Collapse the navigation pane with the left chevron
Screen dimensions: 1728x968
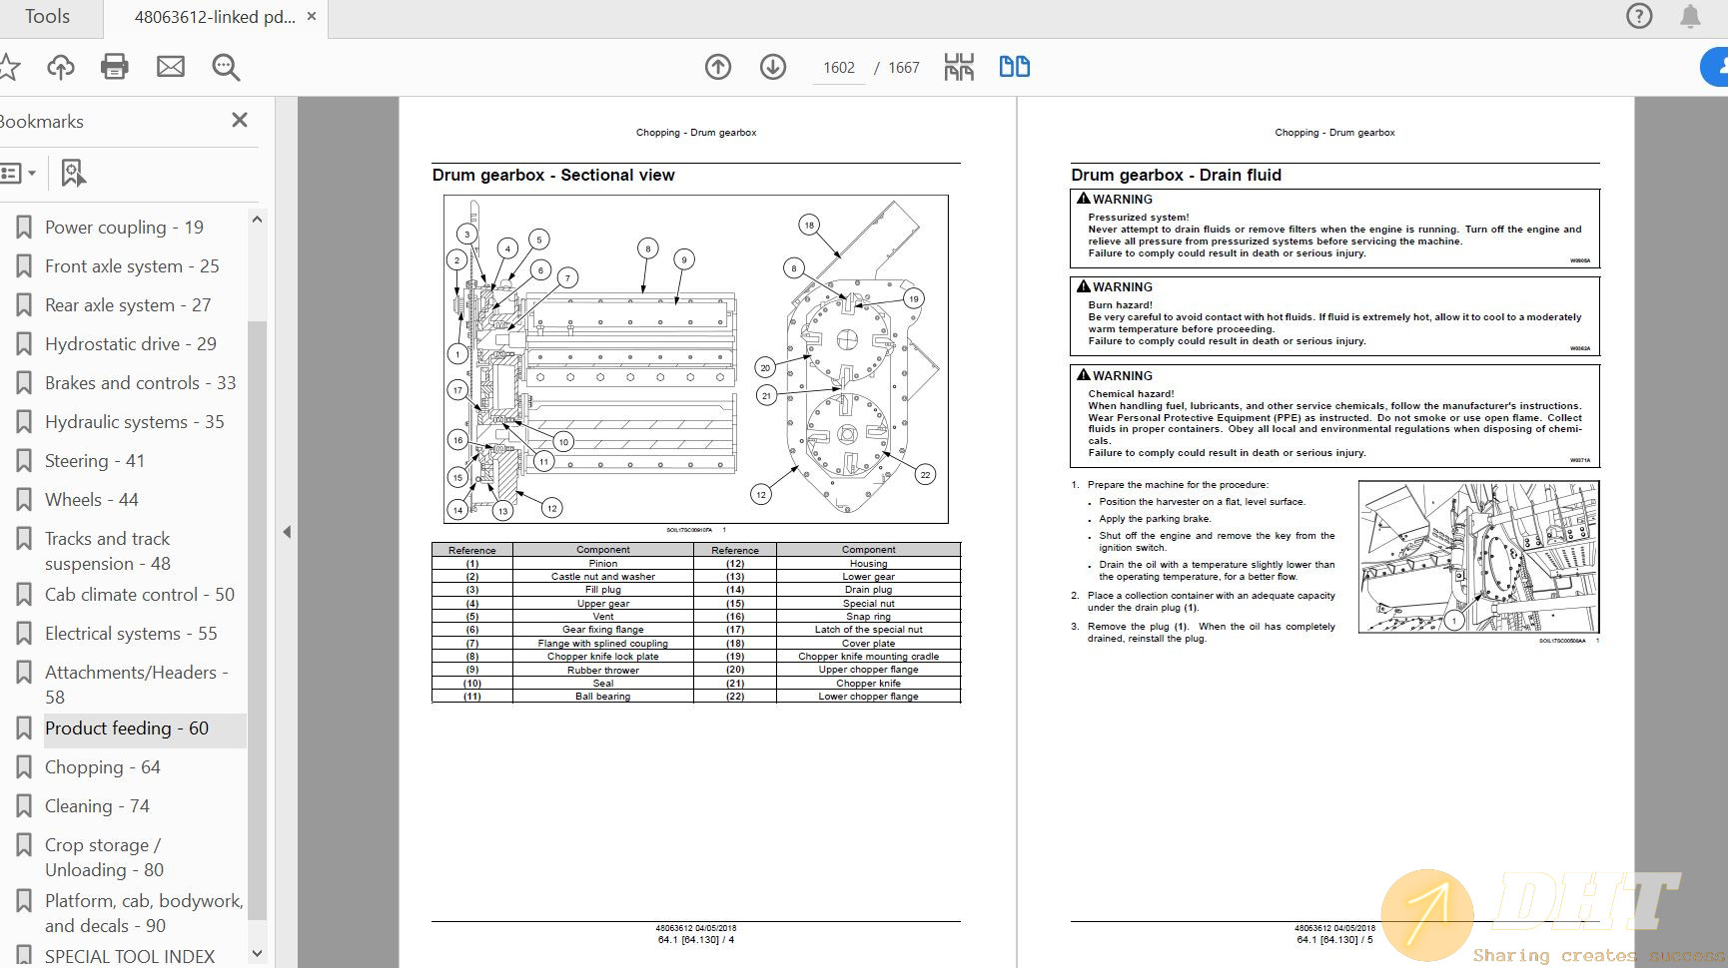click(x=288, y=532)
